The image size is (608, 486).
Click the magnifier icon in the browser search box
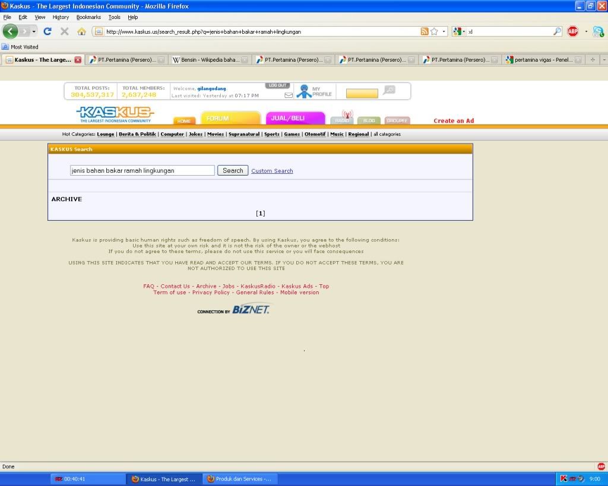pyautogui.click(x=557, y=31)
